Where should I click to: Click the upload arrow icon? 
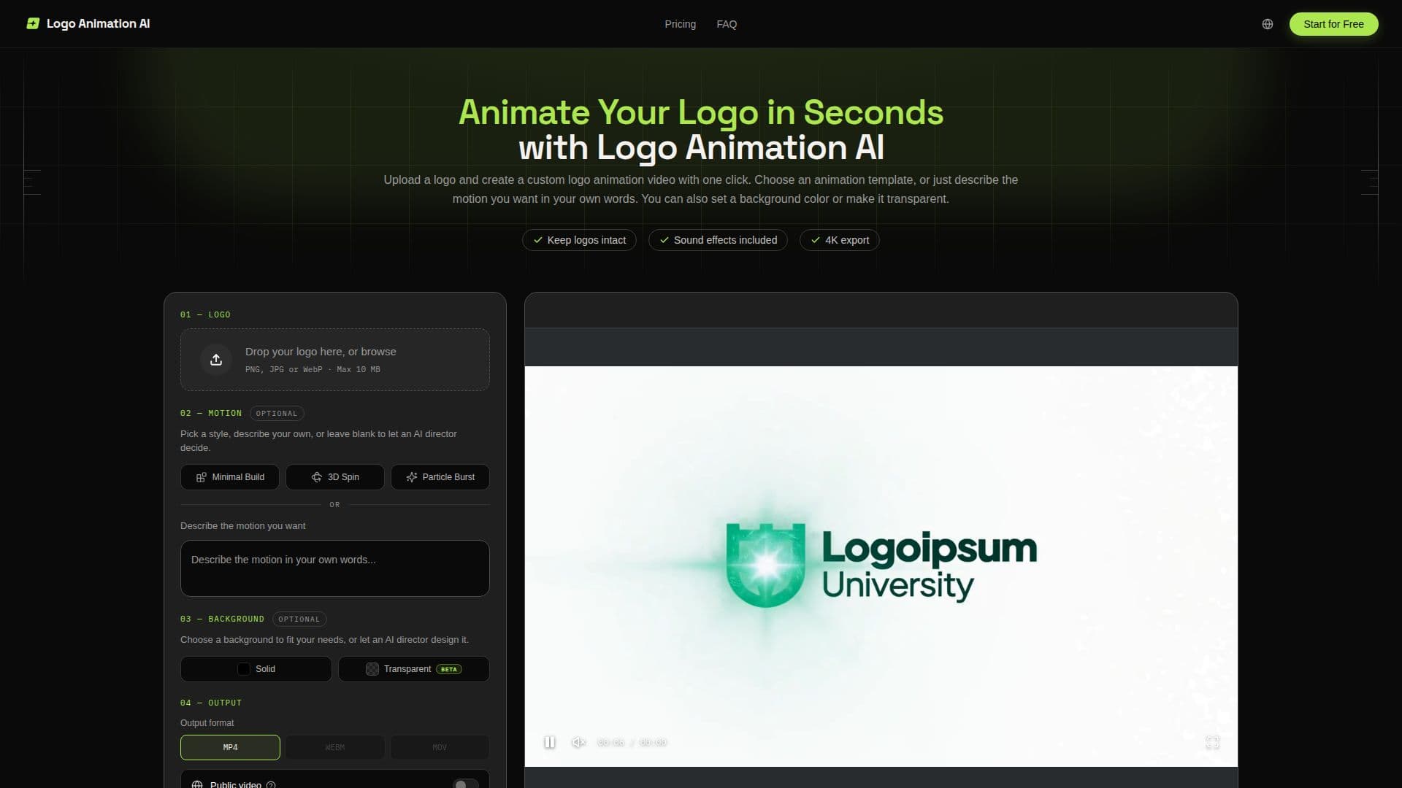(x=216, y=360)
